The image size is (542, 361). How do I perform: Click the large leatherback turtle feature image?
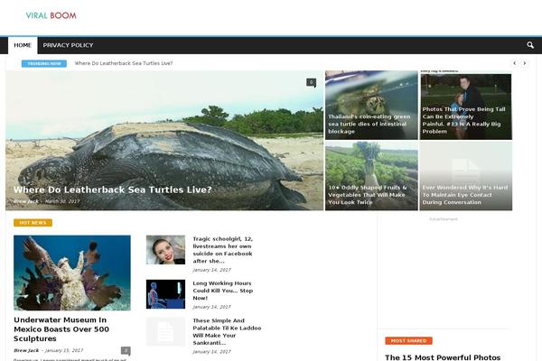pyautogui.click(x=164, y=141)
